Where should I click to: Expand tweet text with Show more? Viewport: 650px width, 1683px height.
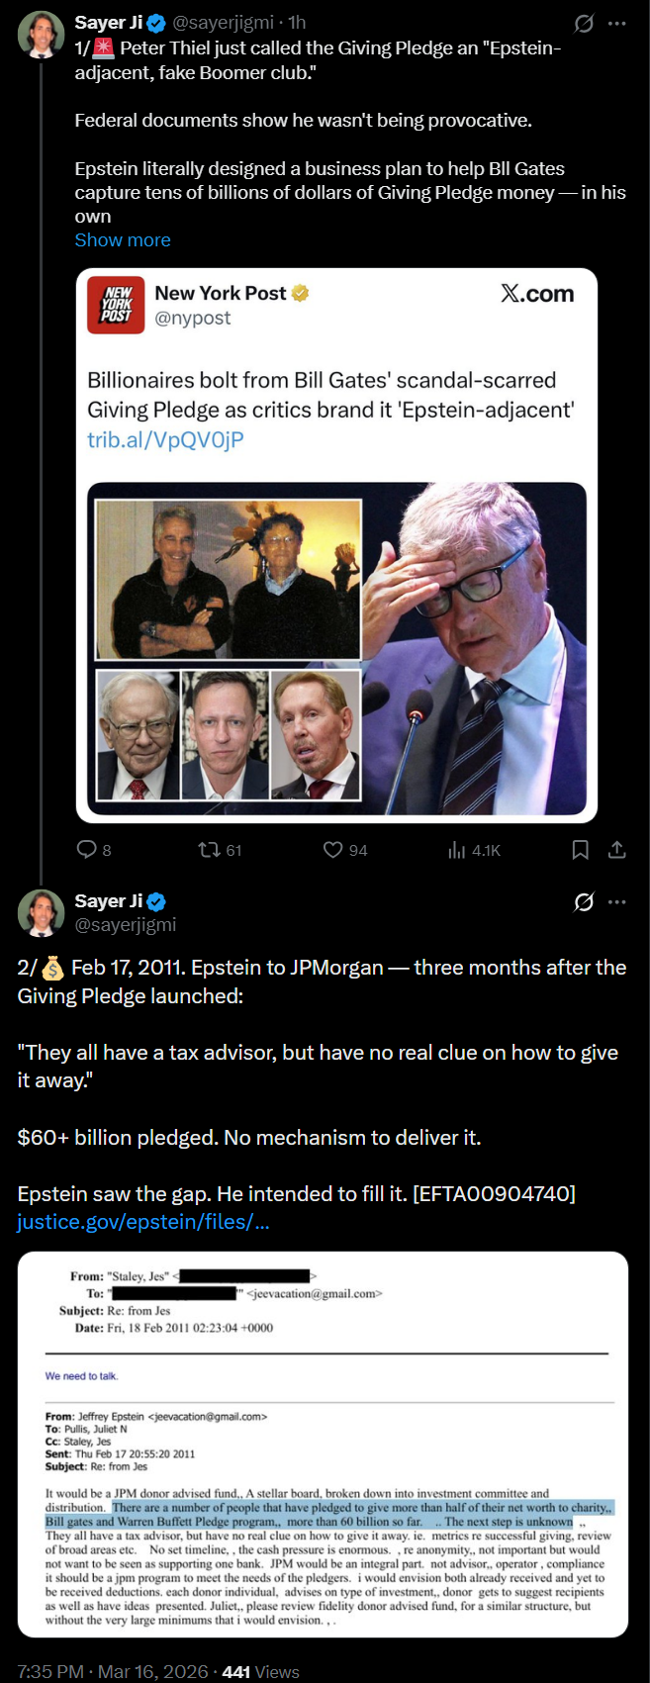coord(123,240)
